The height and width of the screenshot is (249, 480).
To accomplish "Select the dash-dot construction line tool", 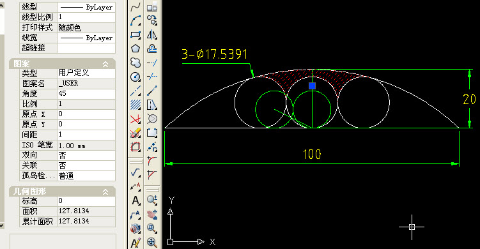I will 135,91.
